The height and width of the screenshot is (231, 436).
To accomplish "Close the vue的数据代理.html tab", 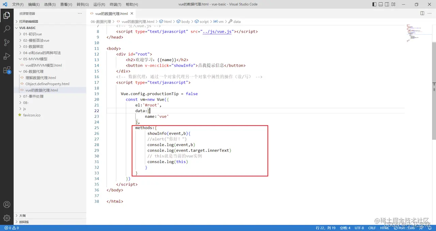I will [x=132, y=14].
